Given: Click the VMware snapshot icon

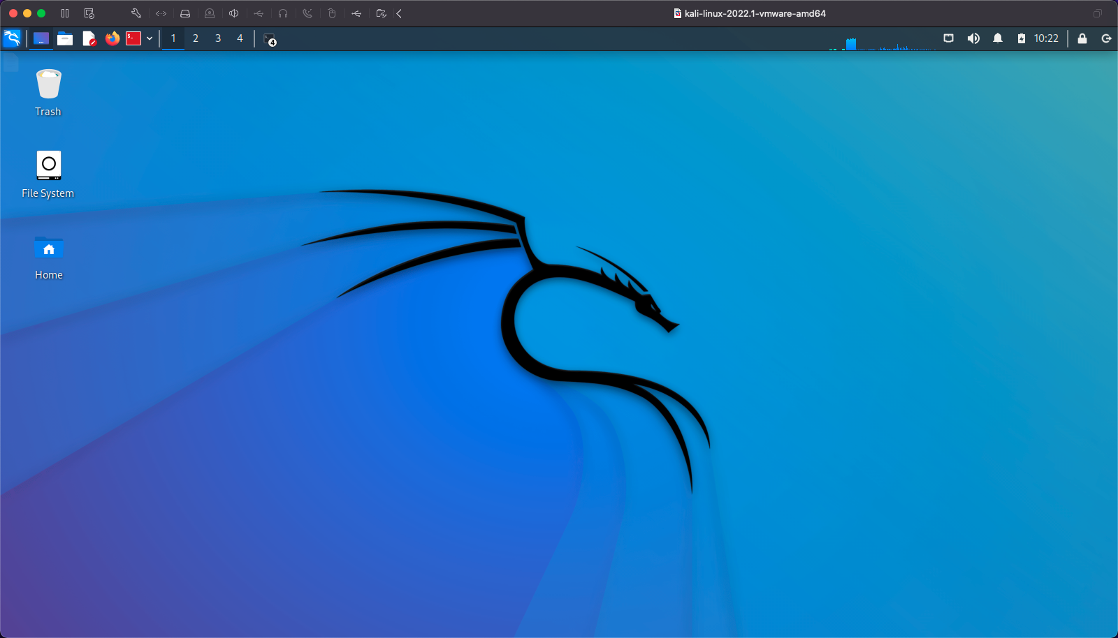Looking at the screenshot, I should pos(89,13).
